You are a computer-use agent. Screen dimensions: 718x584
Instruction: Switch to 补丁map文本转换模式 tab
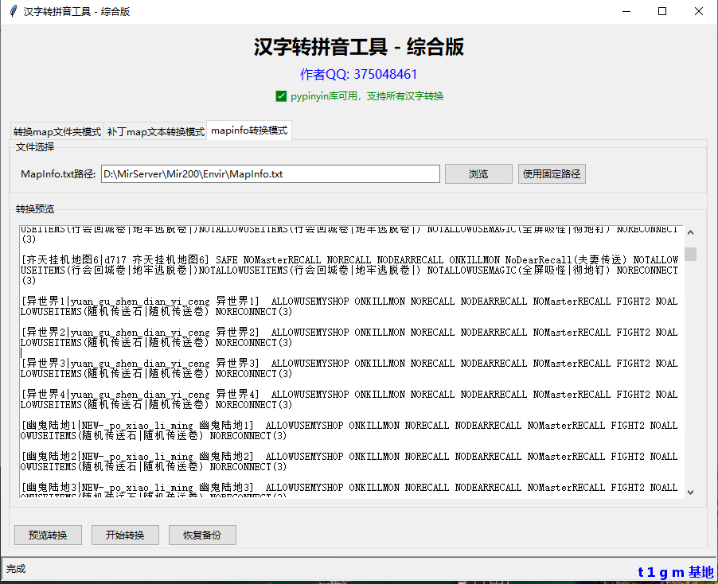156,132
